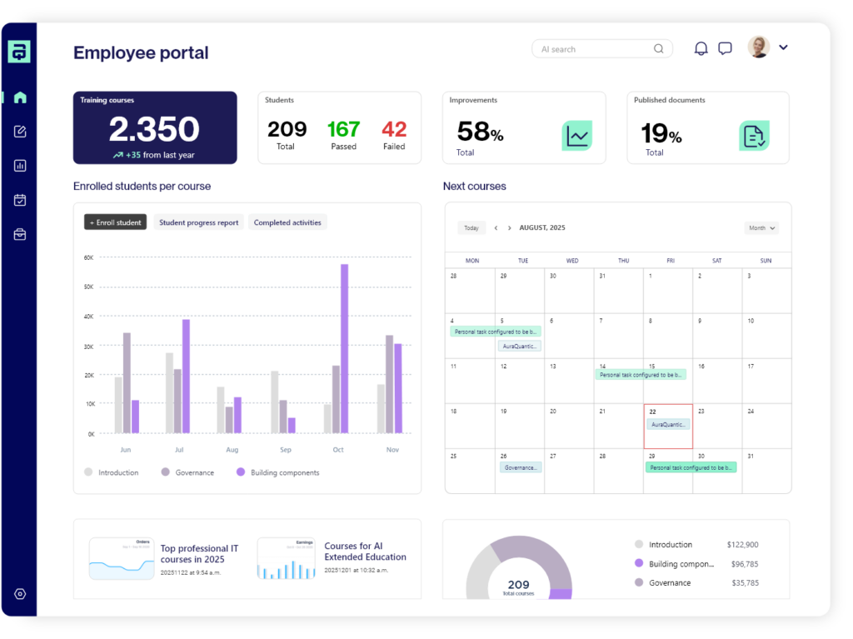This screenshot has width=853, height=639.
Task: Switch to the Student progress report tab
Action: pyautogui.click(x=198, y=222)
